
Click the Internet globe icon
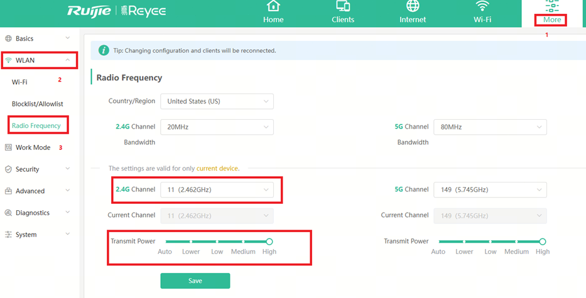point(413,7)
